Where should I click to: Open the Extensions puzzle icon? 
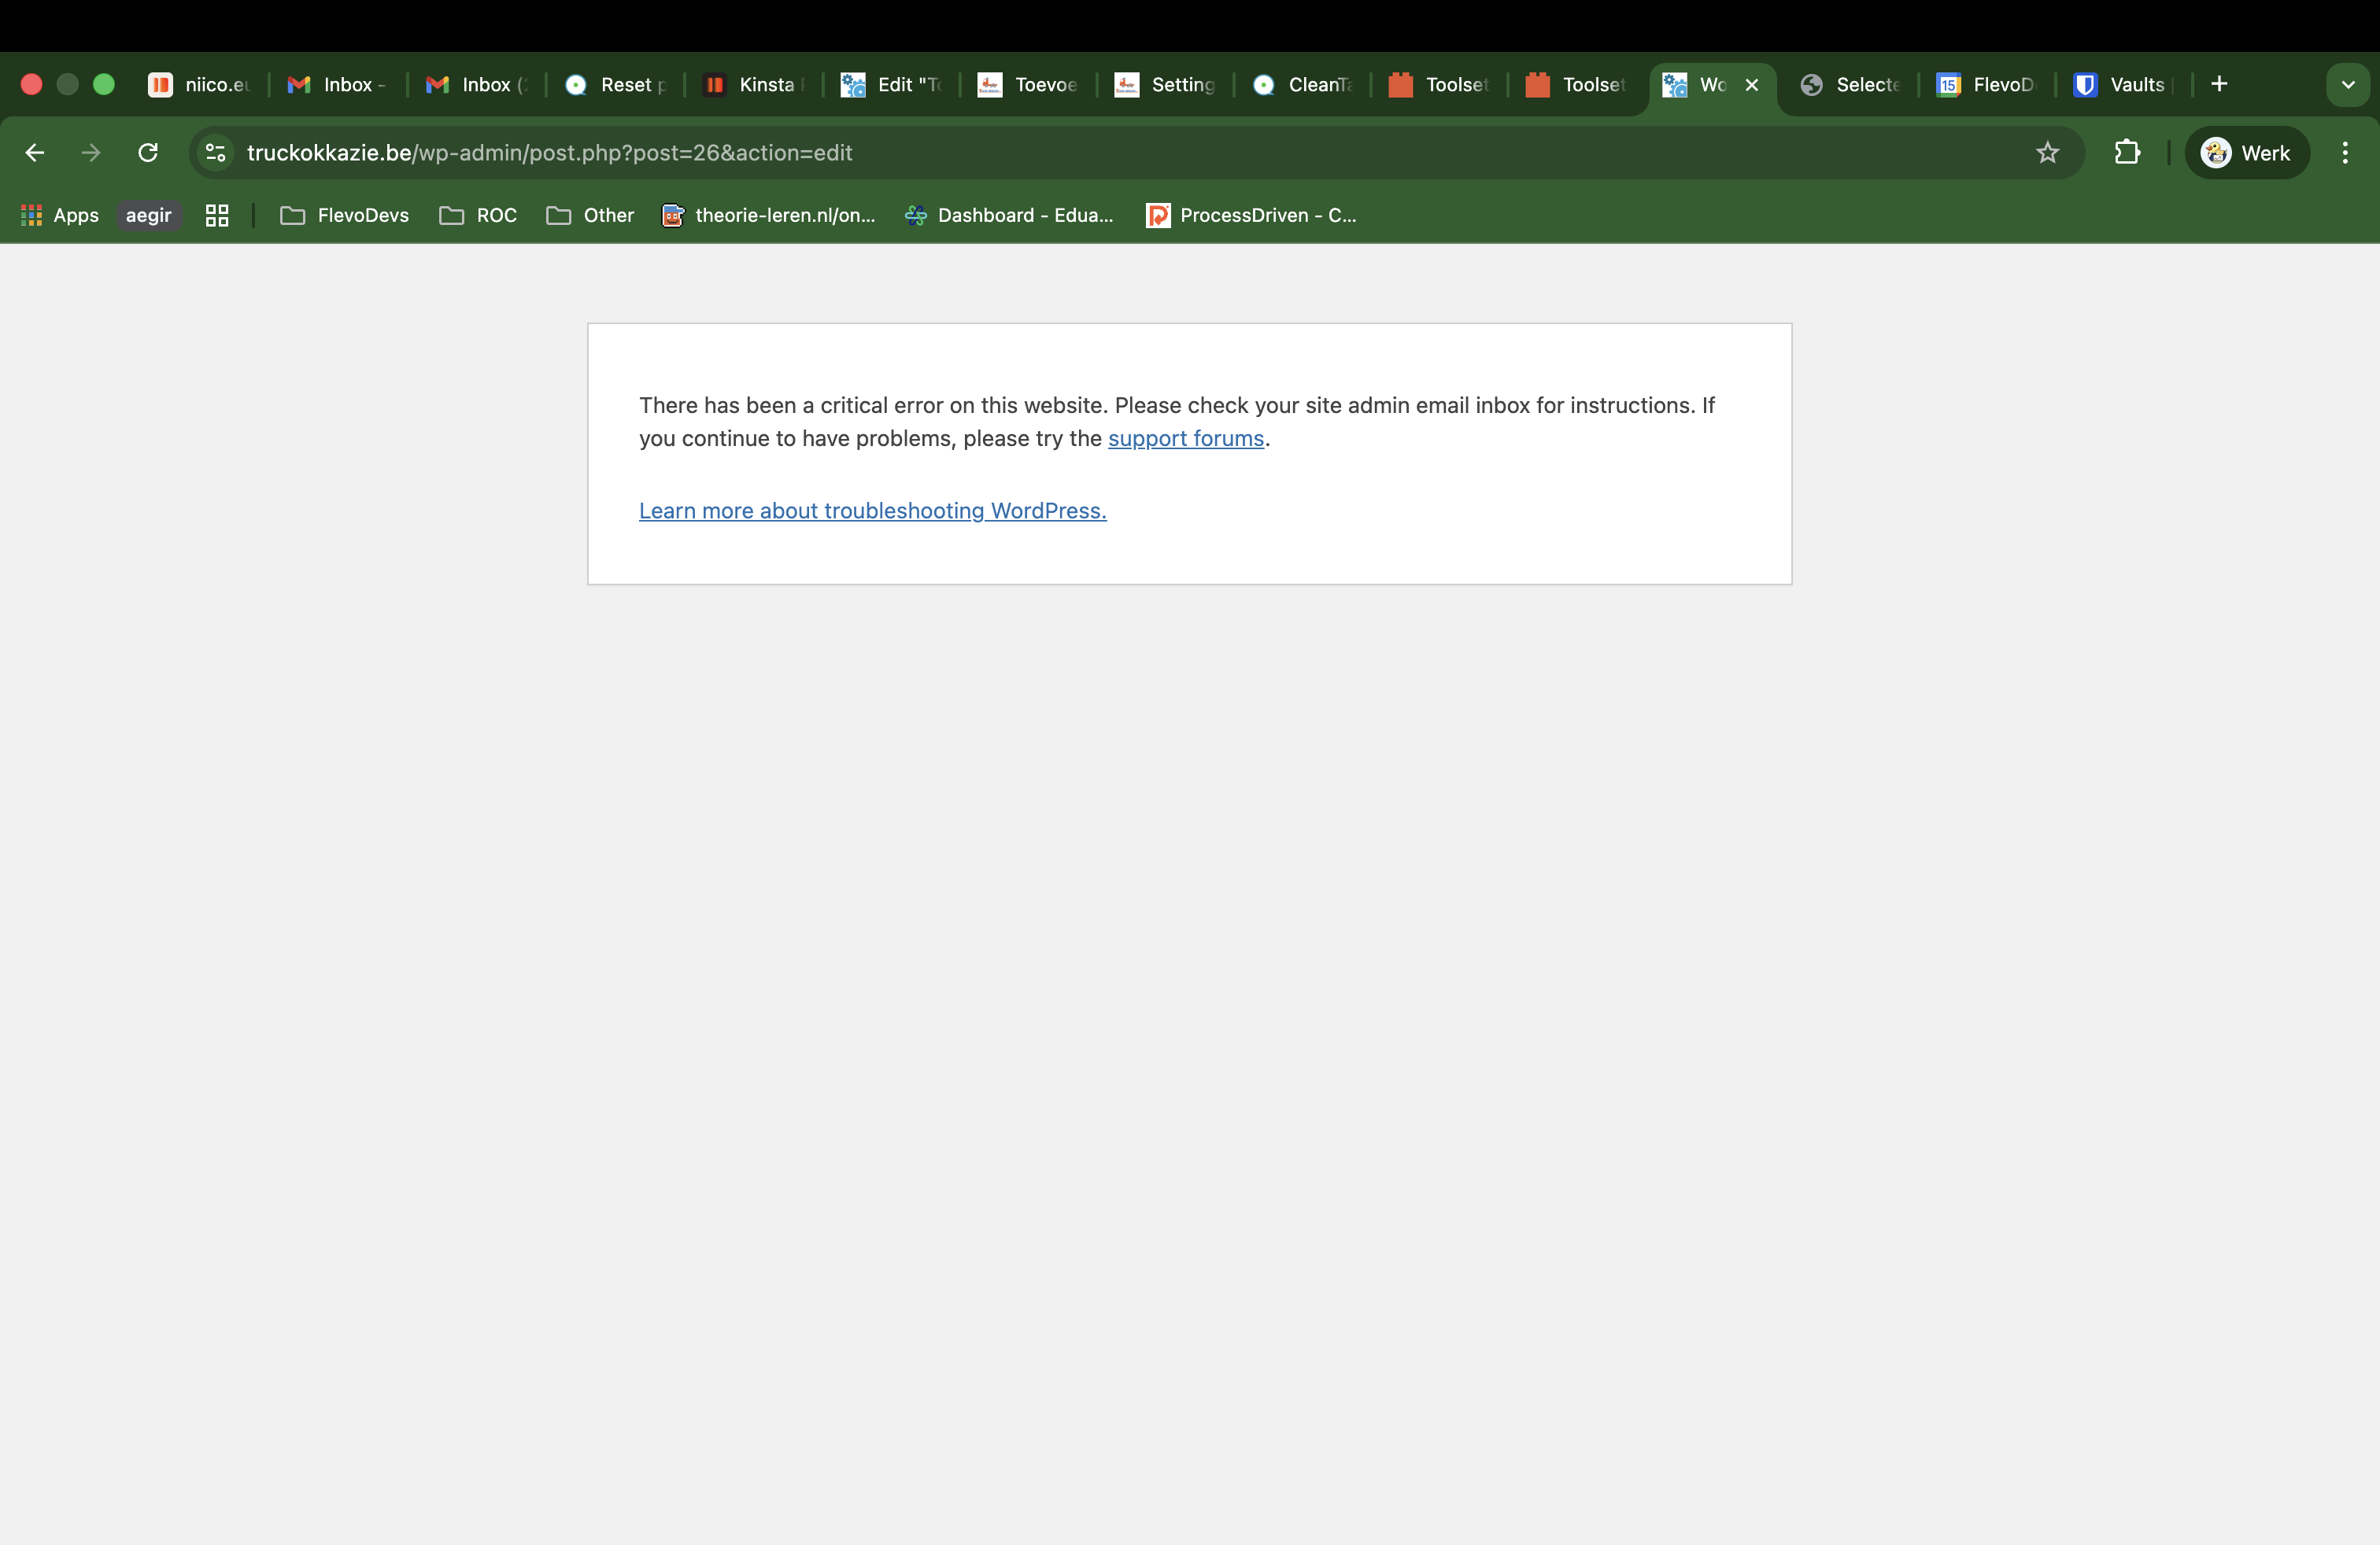[2127, 153]
